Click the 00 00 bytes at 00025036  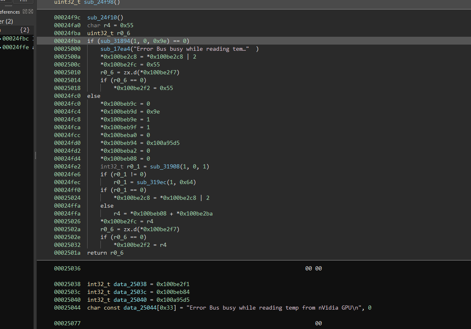(x=314, y=268)
